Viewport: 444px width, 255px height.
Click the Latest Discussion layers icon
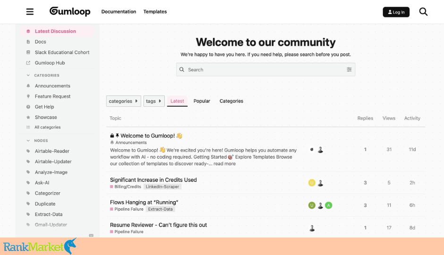tap(28, 31)
